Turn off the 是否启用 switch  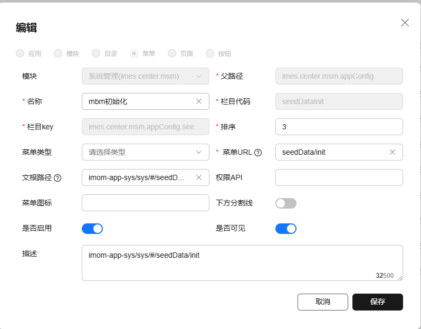pos(92,229)
